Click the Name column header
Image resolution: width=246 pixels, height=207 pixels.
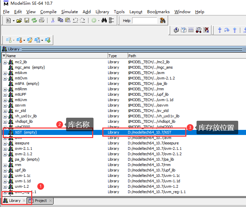pos(57,56)
